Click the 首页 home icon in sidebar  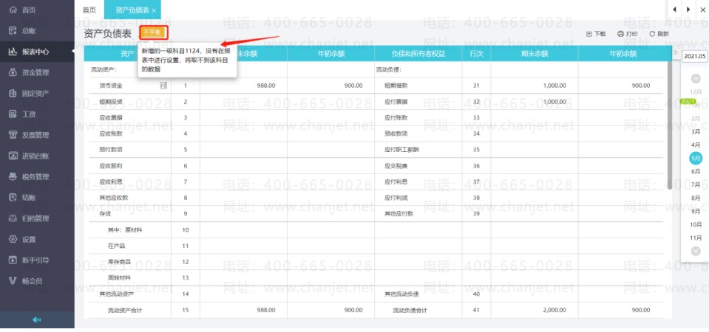click(13, 10)
